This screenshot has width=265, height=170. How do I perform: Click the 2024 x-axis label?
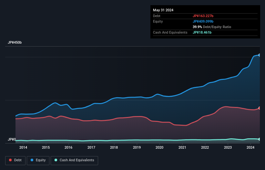[250, 147]
